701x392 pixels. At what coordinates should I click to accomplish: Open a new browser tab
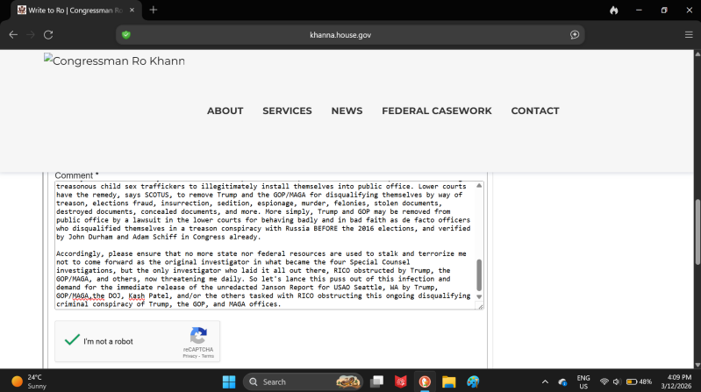154,10
